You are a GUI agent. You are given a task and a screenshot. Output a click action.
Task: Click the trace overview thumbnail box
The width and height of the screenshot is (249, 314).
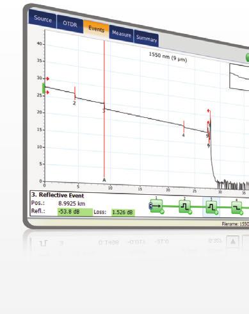239,78
